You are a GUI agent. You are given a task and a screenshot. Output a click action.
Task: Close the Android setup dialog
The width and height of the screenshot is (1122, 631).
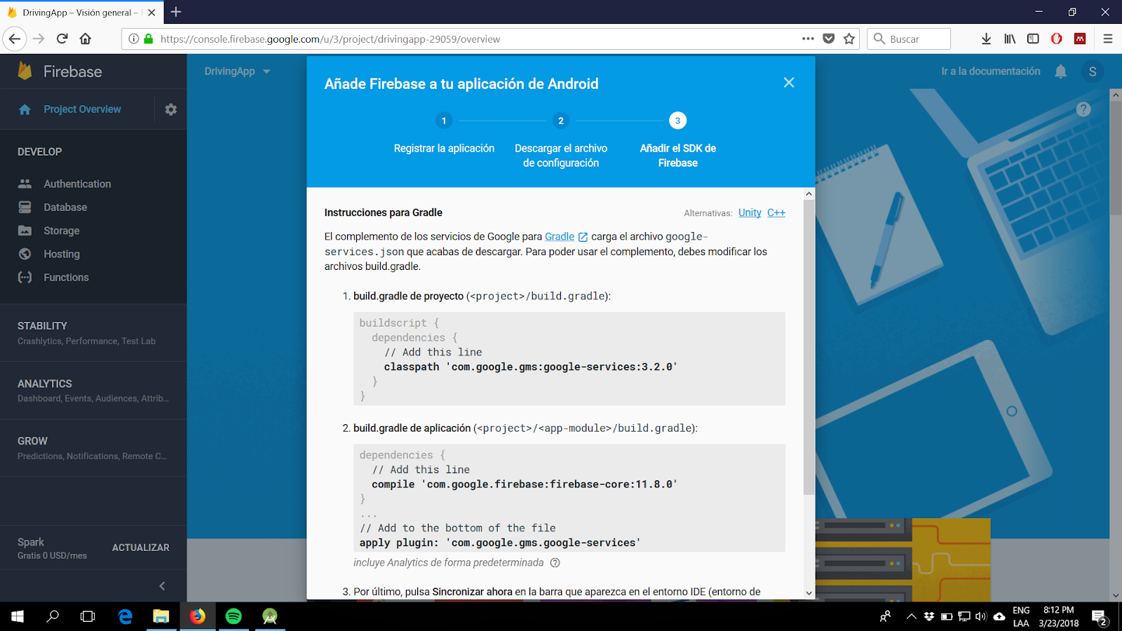point(789,83)
